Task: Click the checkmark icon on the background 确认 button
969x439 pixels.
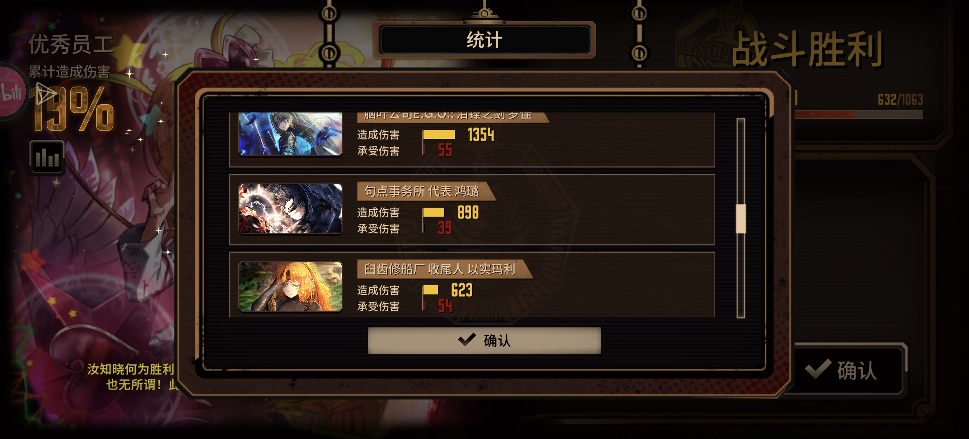Action: coord(818,369)
